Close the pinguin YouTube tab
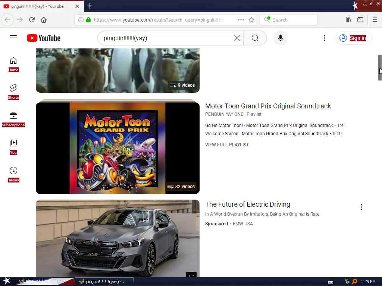The width and height of the screenshot is (382, 286). 77,6
